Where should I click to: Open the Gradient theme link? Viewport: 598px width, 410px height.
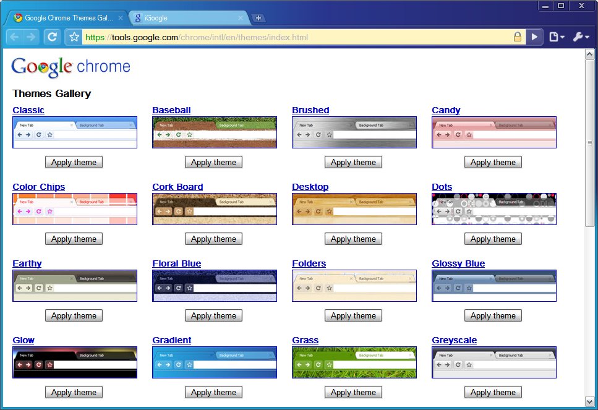point(172,340)
